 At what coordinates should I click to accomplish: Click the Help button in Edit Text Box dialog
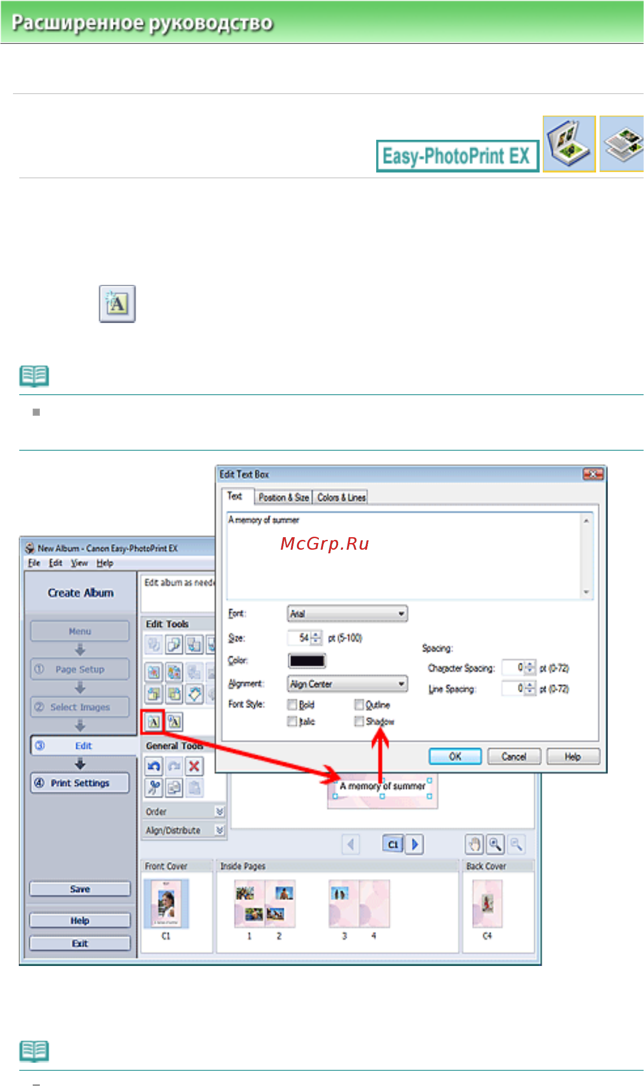click(x=573, y=757)
